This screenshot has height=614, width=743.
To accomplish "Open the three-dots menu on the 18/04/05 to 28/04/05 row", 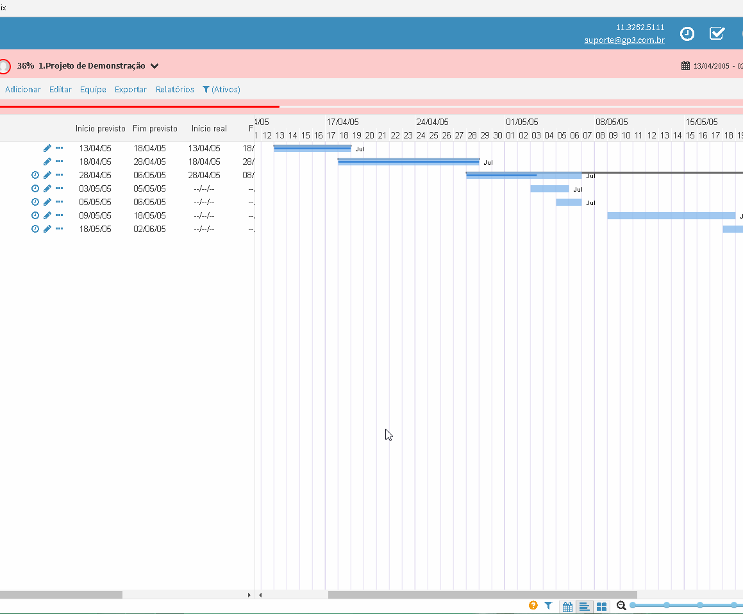I will coord(59,162).
